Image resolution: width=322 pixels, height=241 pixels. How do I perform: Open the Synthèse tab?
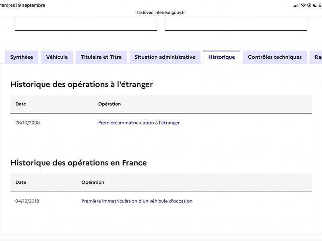[x=22, y=57]
